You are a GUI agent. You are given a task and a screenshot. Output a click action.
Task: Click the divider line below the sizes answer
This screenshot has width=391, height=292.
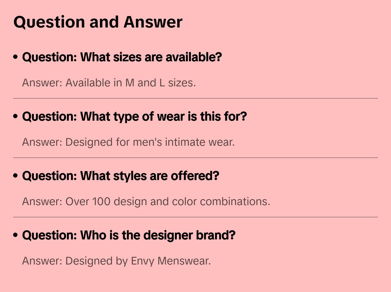pos(195,98)
